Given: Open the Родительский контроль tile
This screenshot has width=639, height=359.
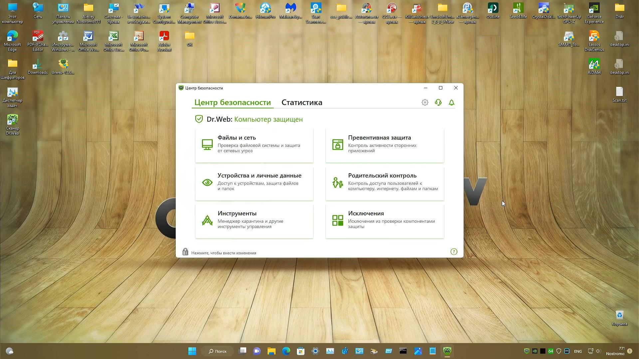Looking at the screenshot, I should (384, 183).
